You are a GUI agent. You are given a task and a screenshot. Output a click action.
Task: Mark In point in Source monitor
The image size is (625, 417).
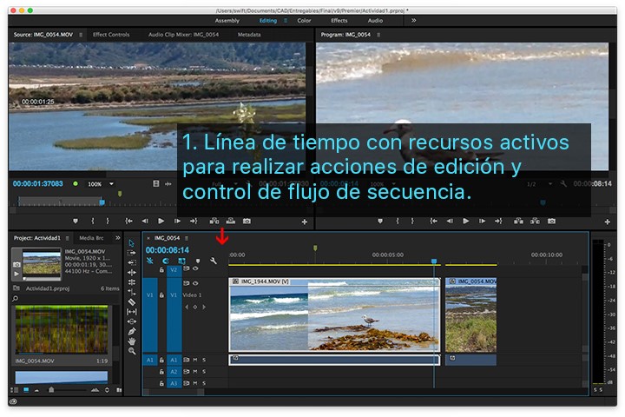(x=93, y=221)
